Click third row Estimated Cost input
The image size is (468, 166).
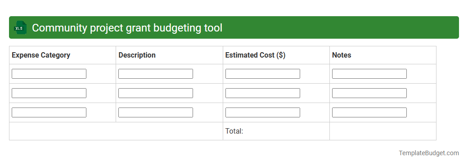coord(263,112)
